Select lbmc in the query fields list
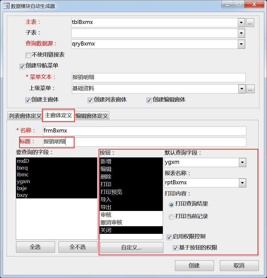Image resolution: width=267 pixels, height=278 pixels. point(57,175)
